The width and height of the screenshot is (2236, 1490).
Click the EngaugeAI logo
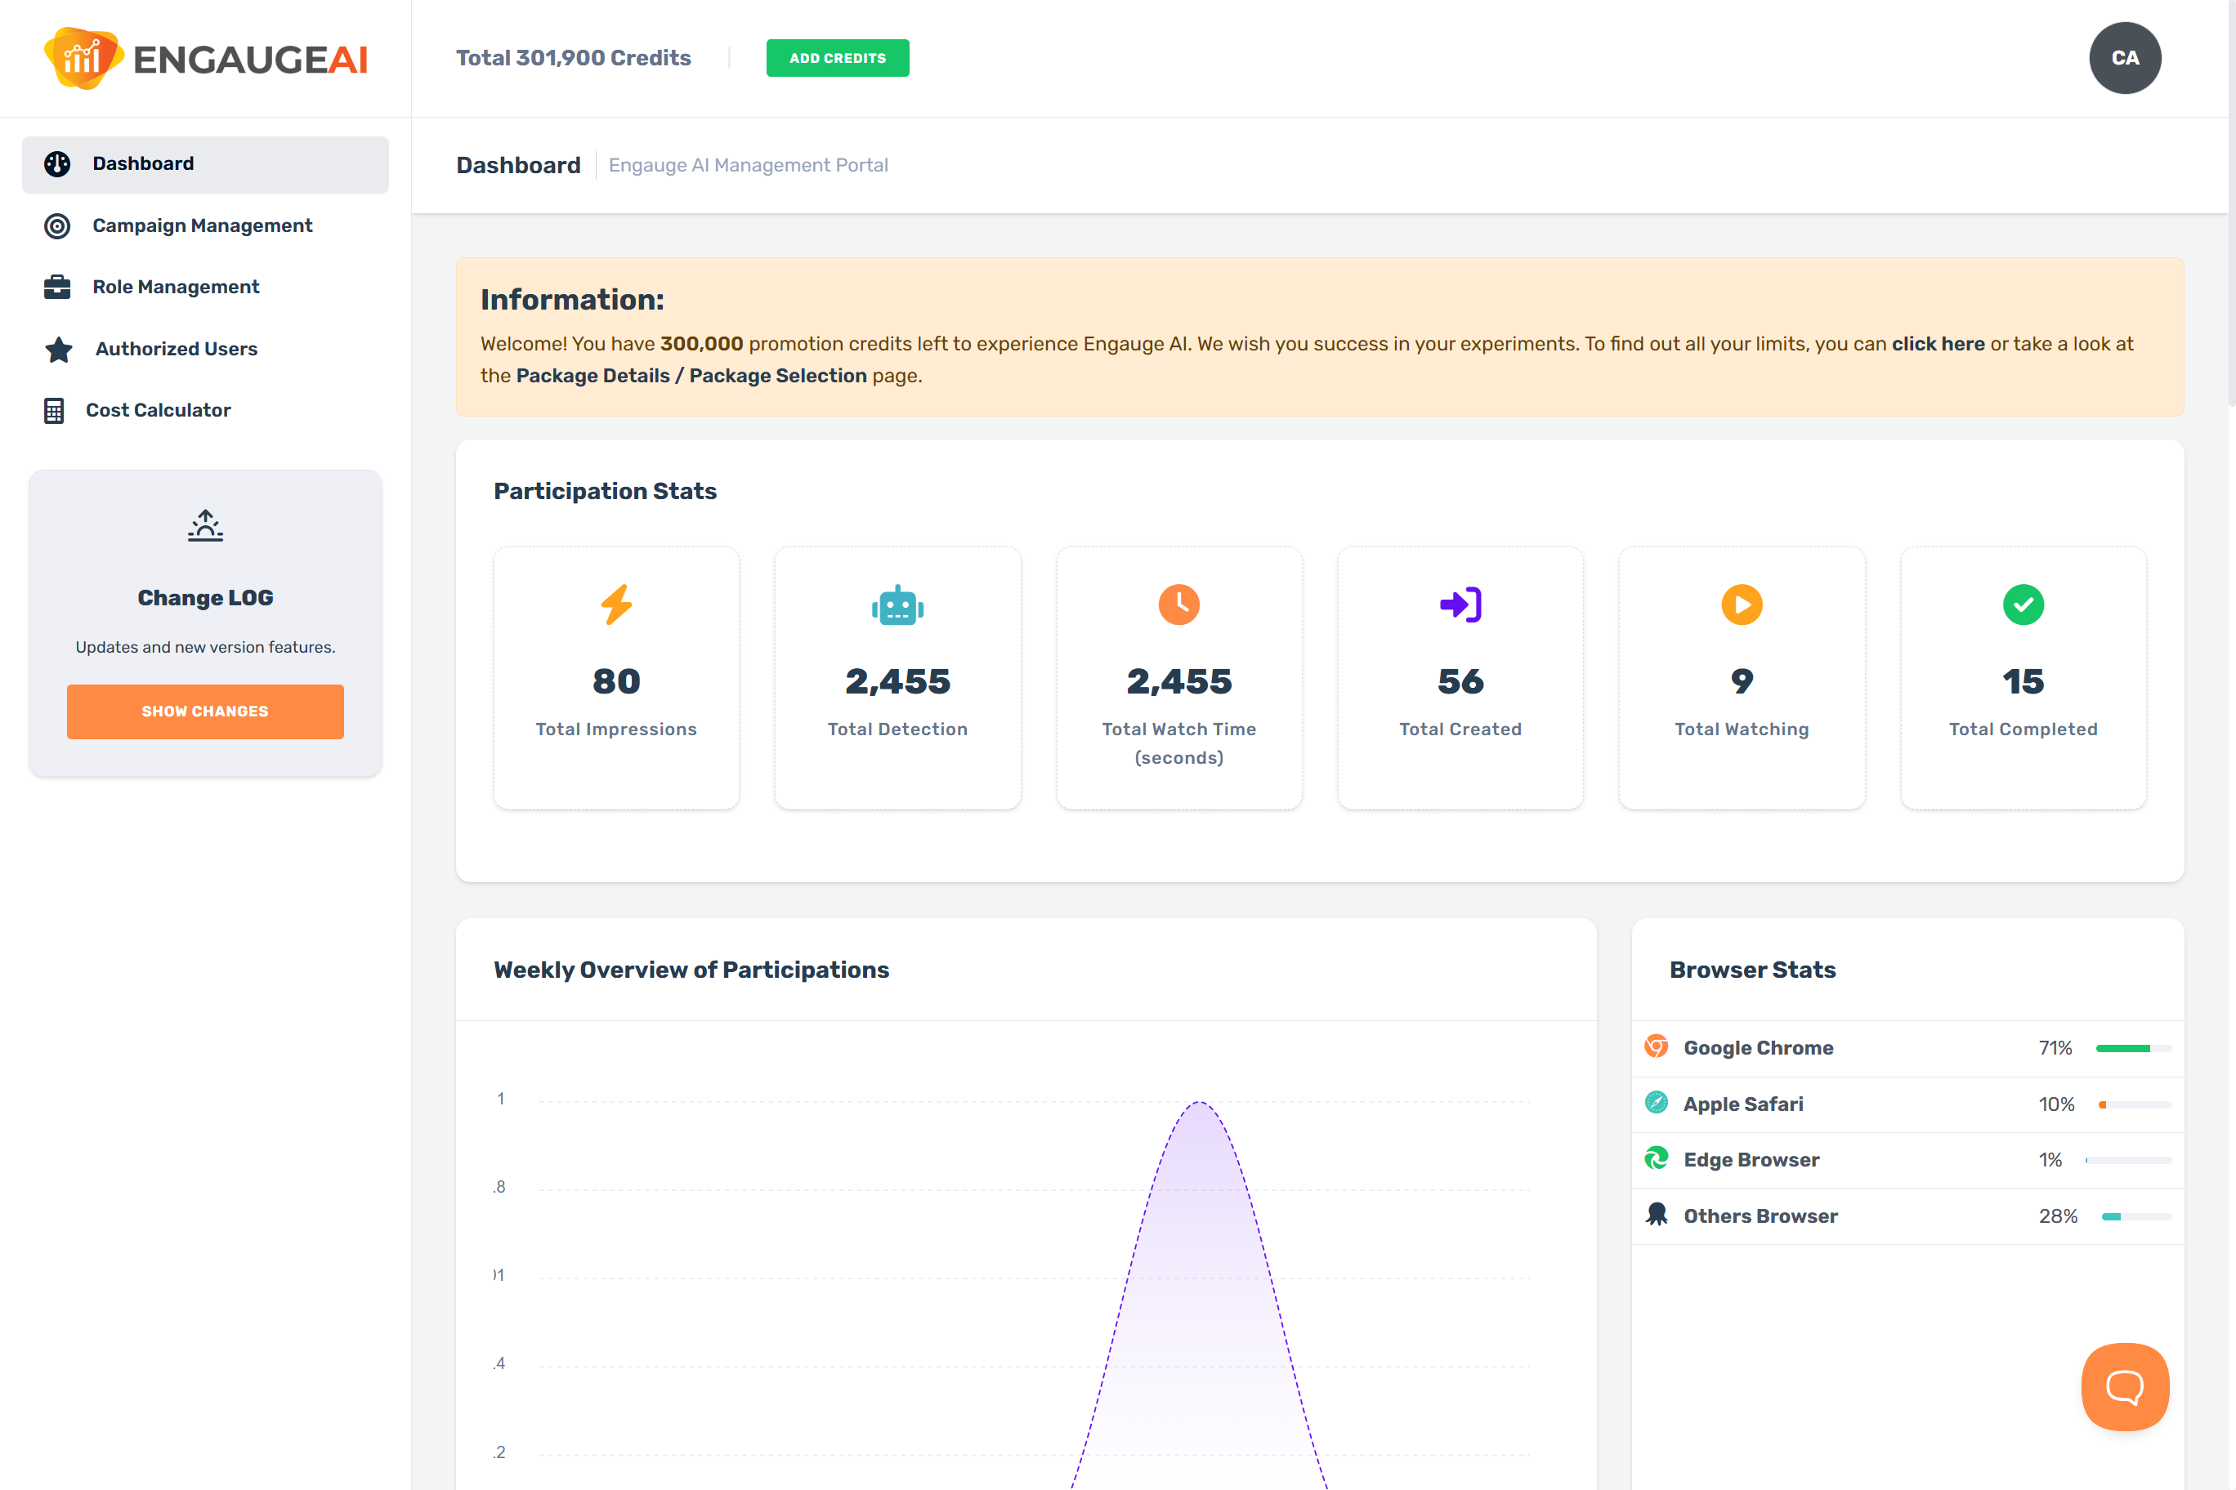pyautogui.click(x=205, y=58)
